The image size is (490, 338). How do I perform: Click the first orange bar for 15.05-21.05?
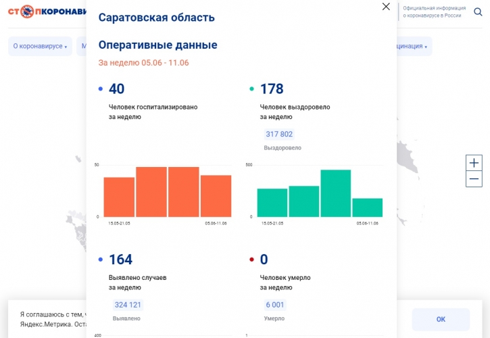(119, 197)
